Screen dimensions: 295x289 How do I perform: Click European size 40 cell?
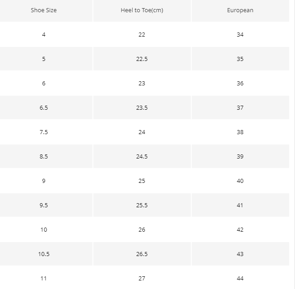coord(240,181)
